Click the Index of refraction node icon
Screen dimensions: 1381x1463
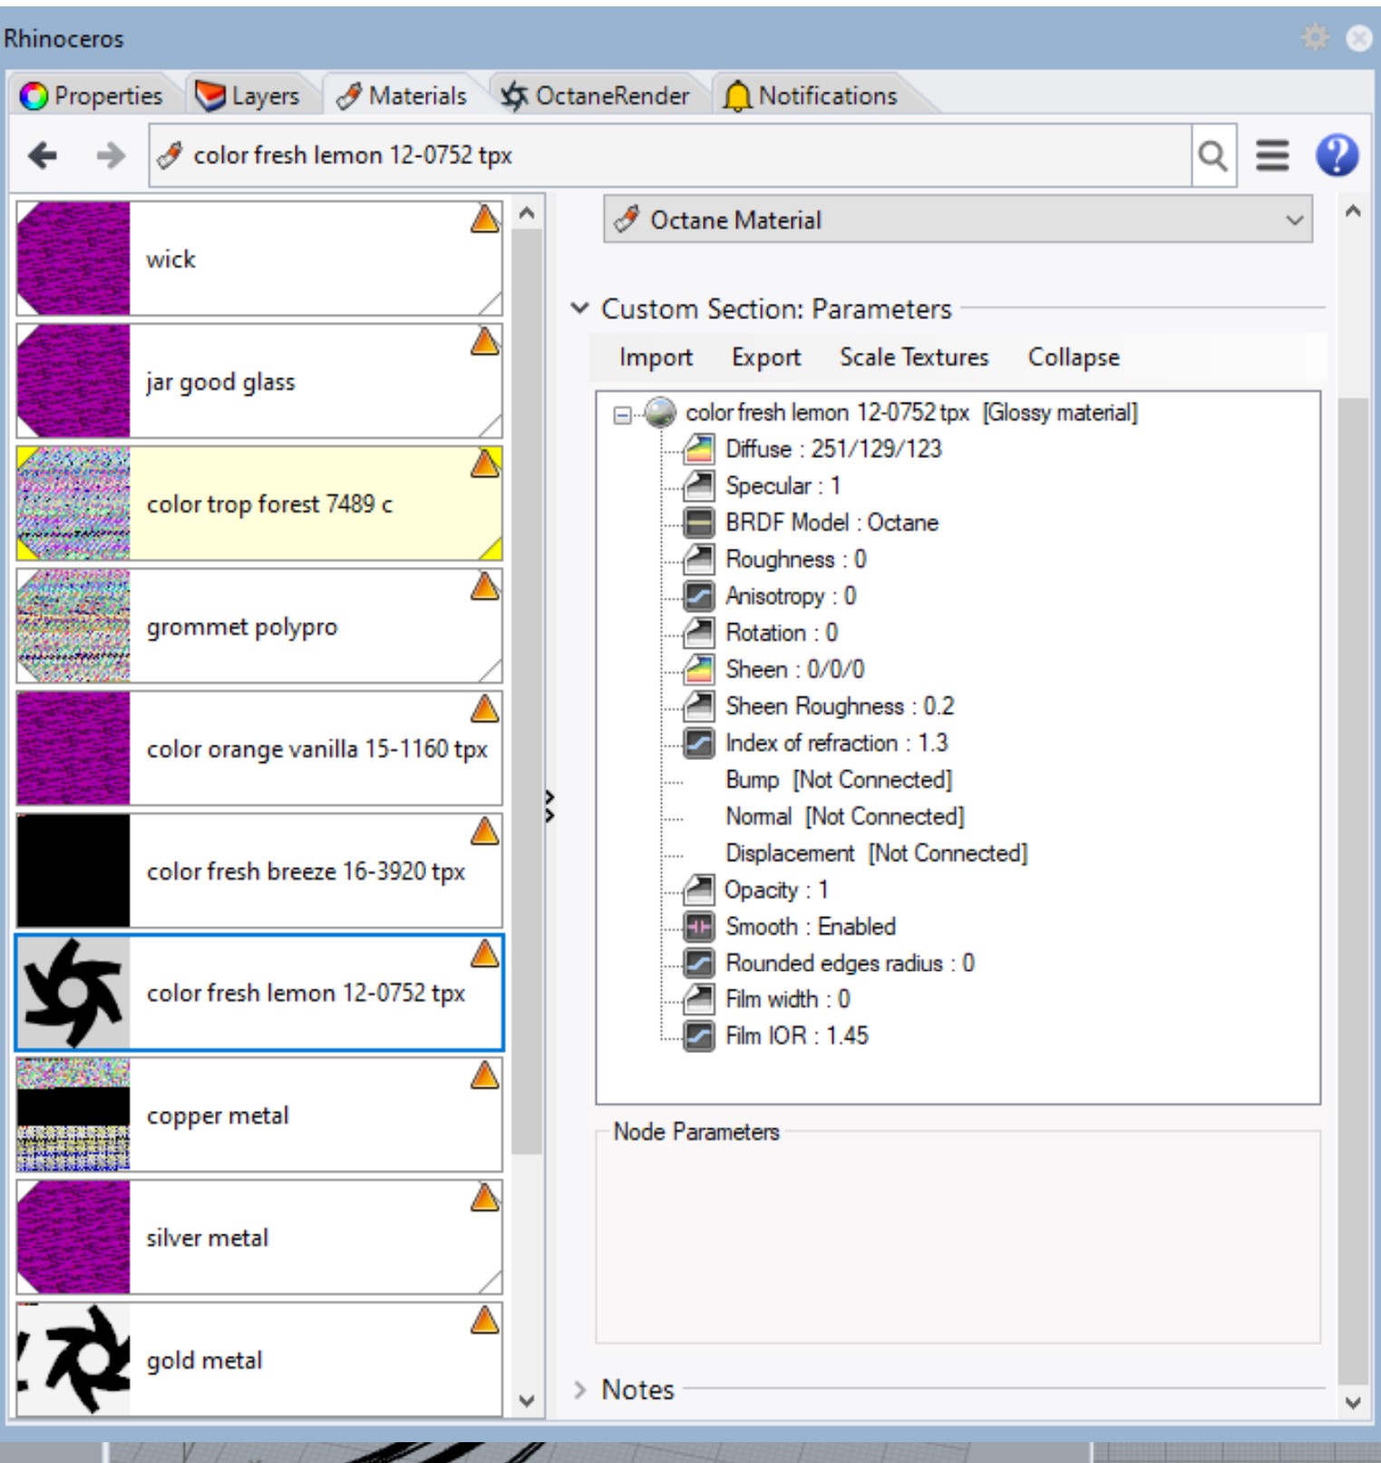point(698,743)
